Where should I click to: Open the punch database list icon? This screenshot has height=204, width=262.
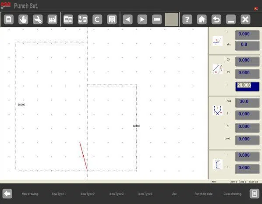coord(68,19)
